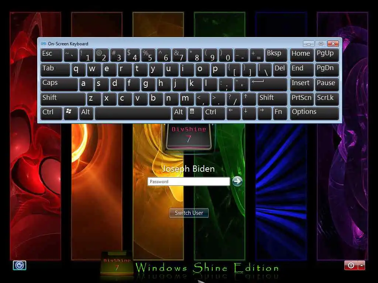Click the context menu key on keyboard
The image size is (378, 283).
pos(195,113)
